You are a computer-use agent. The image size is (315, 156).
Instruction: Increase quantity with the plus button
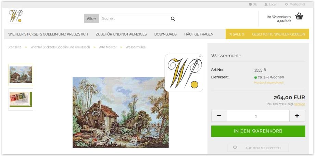(297, 116)
